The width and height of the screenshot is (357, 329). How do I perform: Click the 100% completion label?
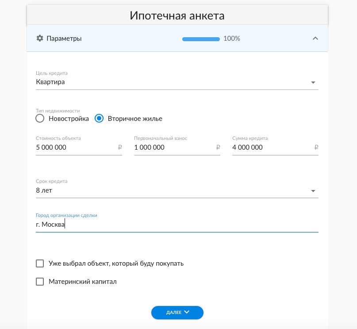(x=232, y=39)
